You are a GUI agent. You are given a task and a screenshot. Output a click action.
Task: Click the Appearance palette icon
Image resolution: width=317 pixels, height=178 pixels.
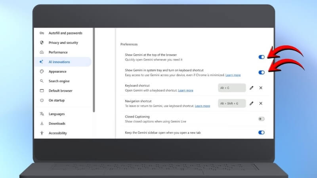(x=42, y=72)
